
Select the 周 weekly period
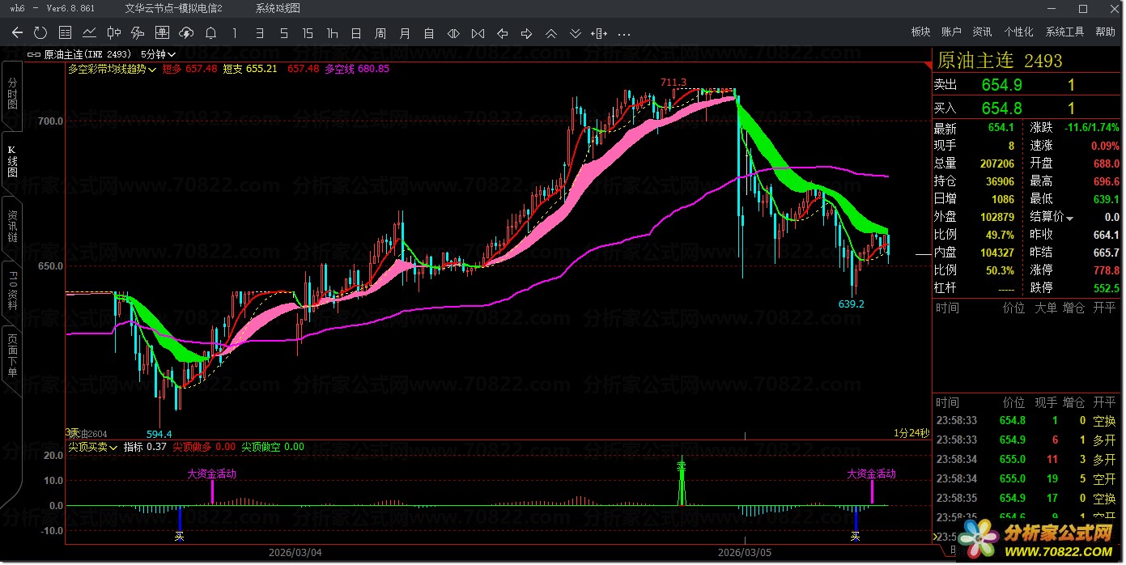pos(380,33)
